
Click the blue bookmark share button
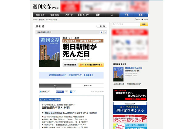71,92
